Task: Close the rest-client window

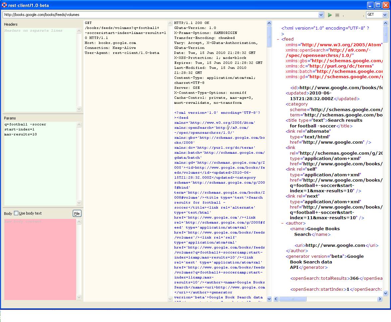Action: (x=386, y=5)
